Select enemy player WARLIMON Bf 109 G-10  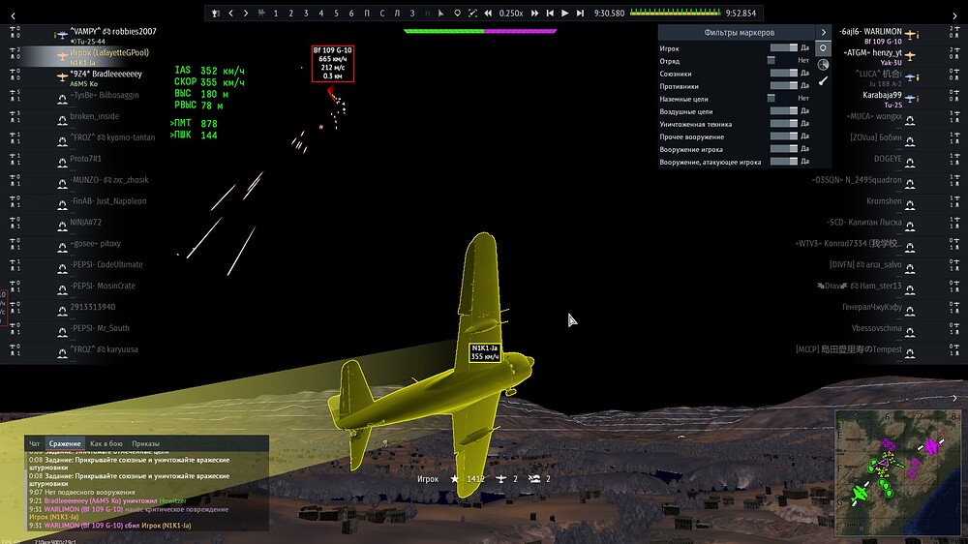click(870, 35)
